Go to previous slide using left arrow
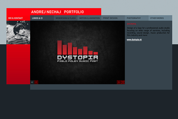The image size is (178, 119). [x=36, y=82]
